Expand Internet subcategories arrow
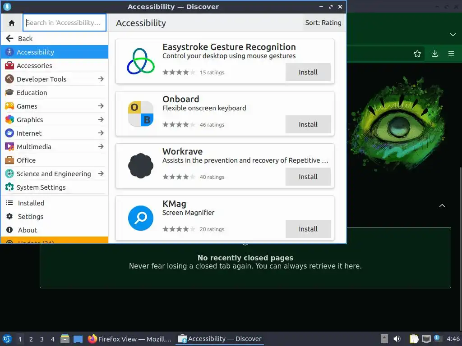 point(101,133)
